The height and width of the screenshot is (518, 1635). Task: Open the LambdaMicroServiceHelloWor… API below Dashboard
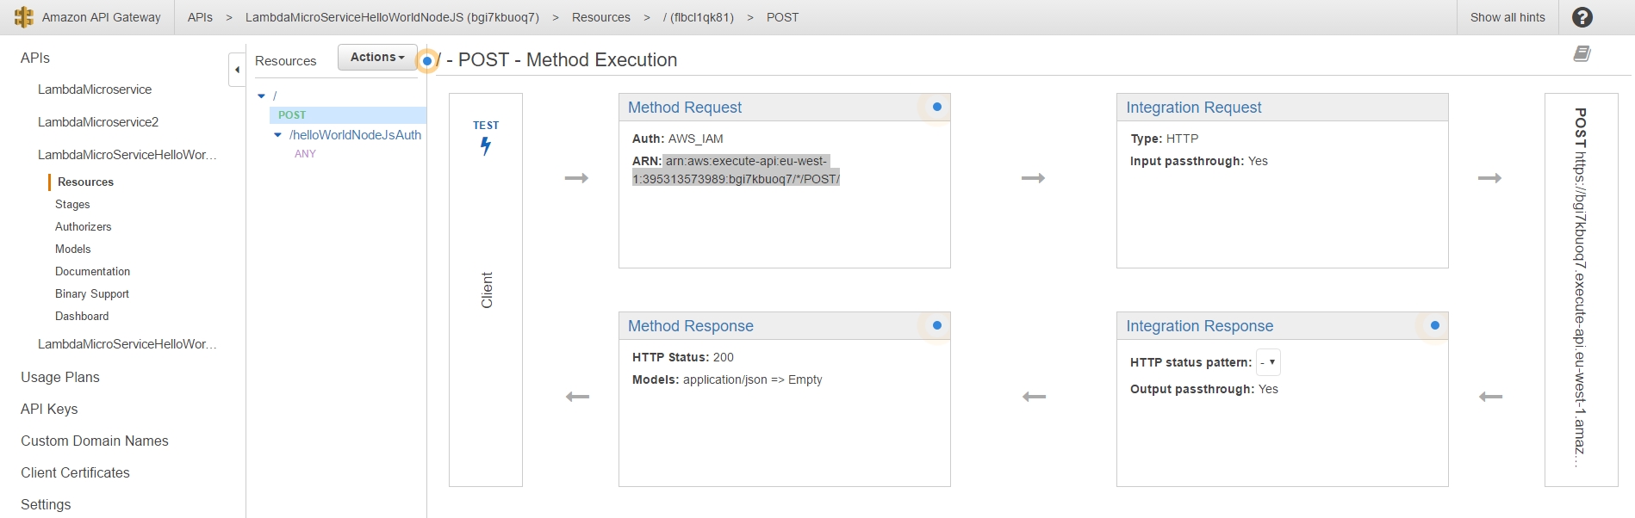click(127, 344)
